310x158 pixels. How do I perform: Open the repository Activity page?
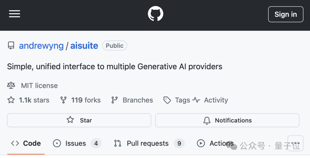(216, 100)
